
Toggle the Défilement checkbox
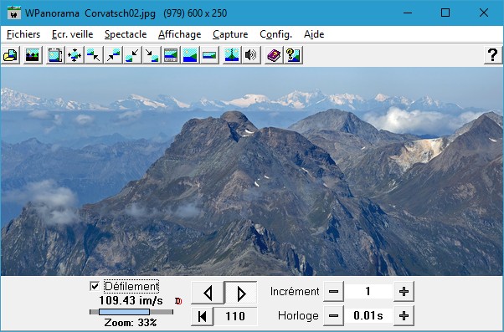click(x=95, y=286)
